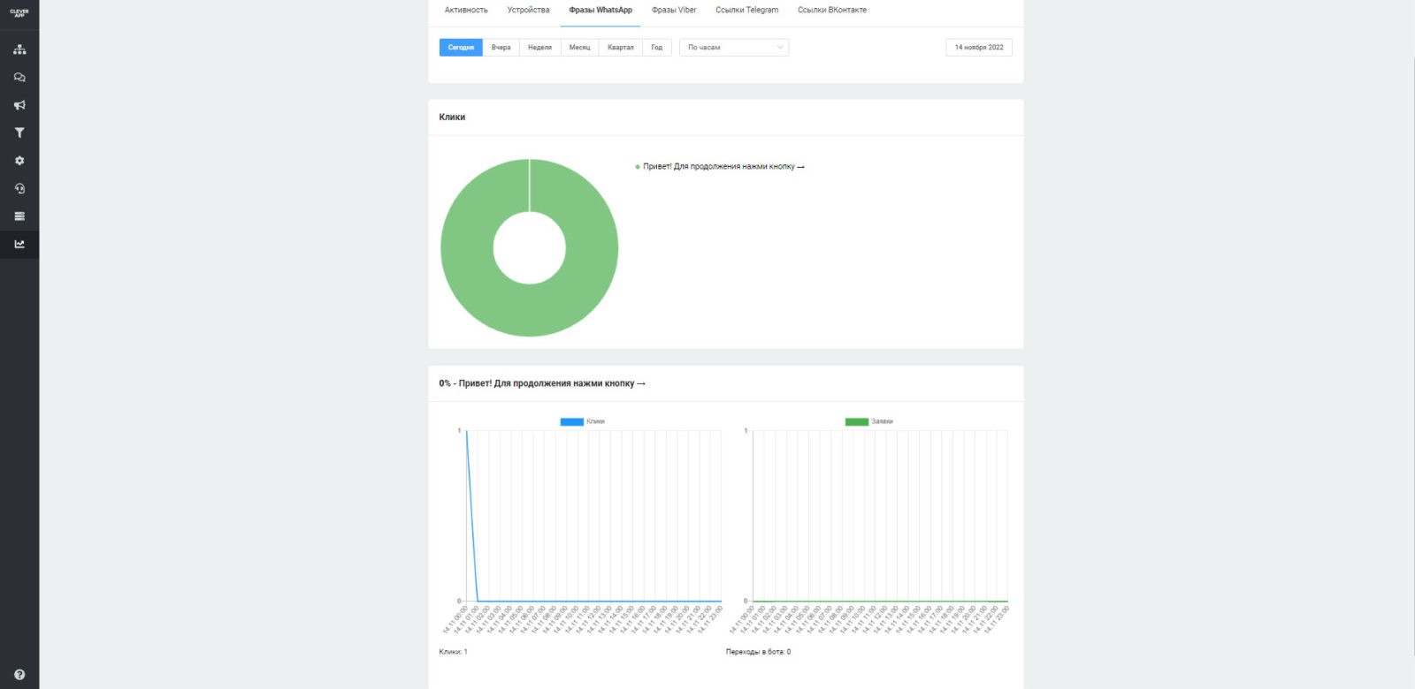Open the sitemap structure icon in sidebar
Image resolution: width=1415 pixels, height=689 pixels.
point(19,49)
